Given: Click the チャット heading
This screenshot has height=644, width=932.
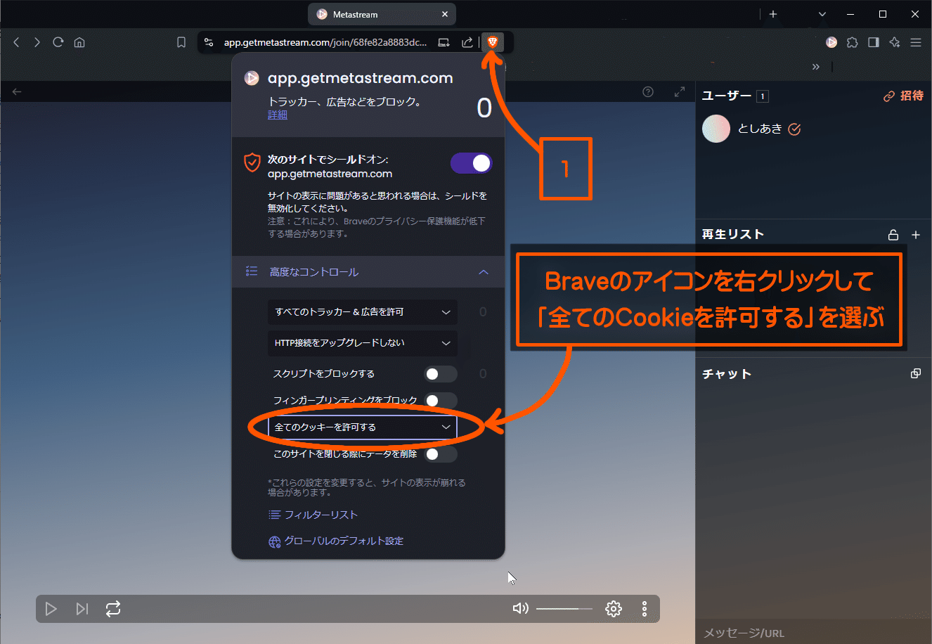Looking at the screenshot, I should point(727,374).
